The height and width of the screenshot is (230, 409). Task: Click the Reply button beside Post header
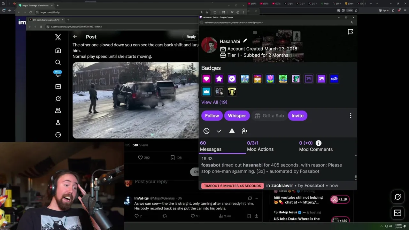coord(191,37)
